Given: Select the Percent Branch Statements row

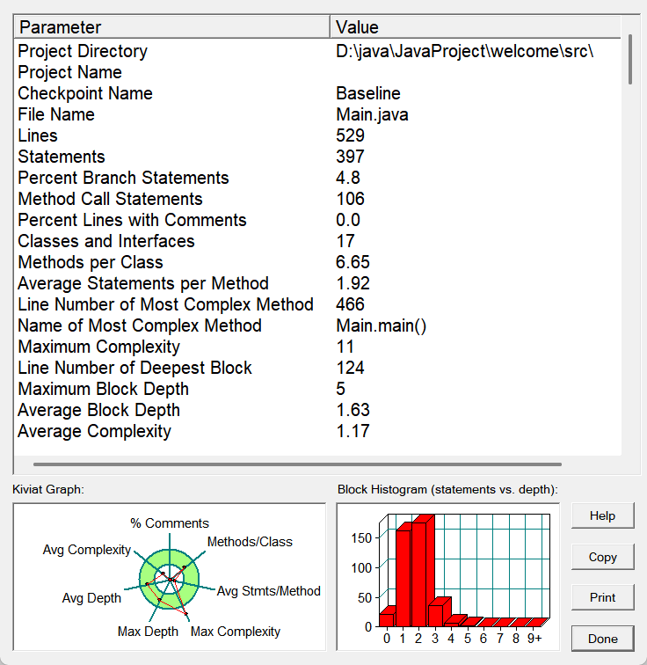Looking at the screenshot, I should [317, 178].
